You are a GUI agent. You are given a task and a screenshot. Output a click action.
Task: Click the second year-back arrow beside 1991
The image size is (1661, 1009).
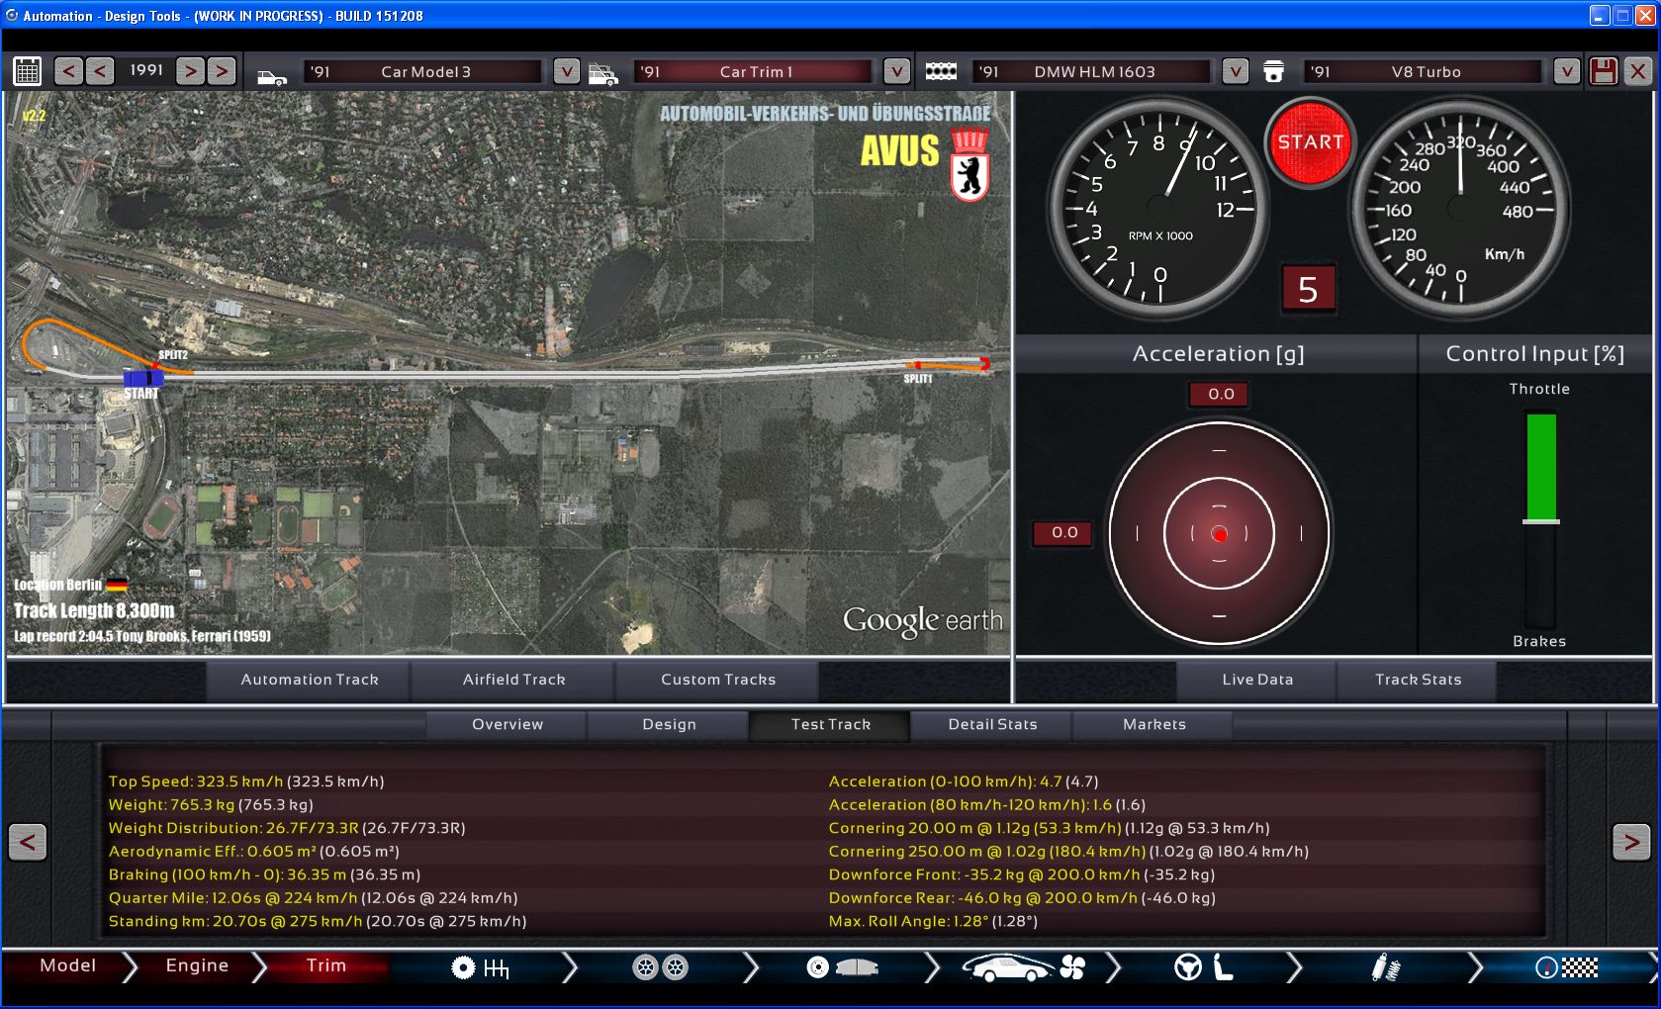click(x=100, y=71)
